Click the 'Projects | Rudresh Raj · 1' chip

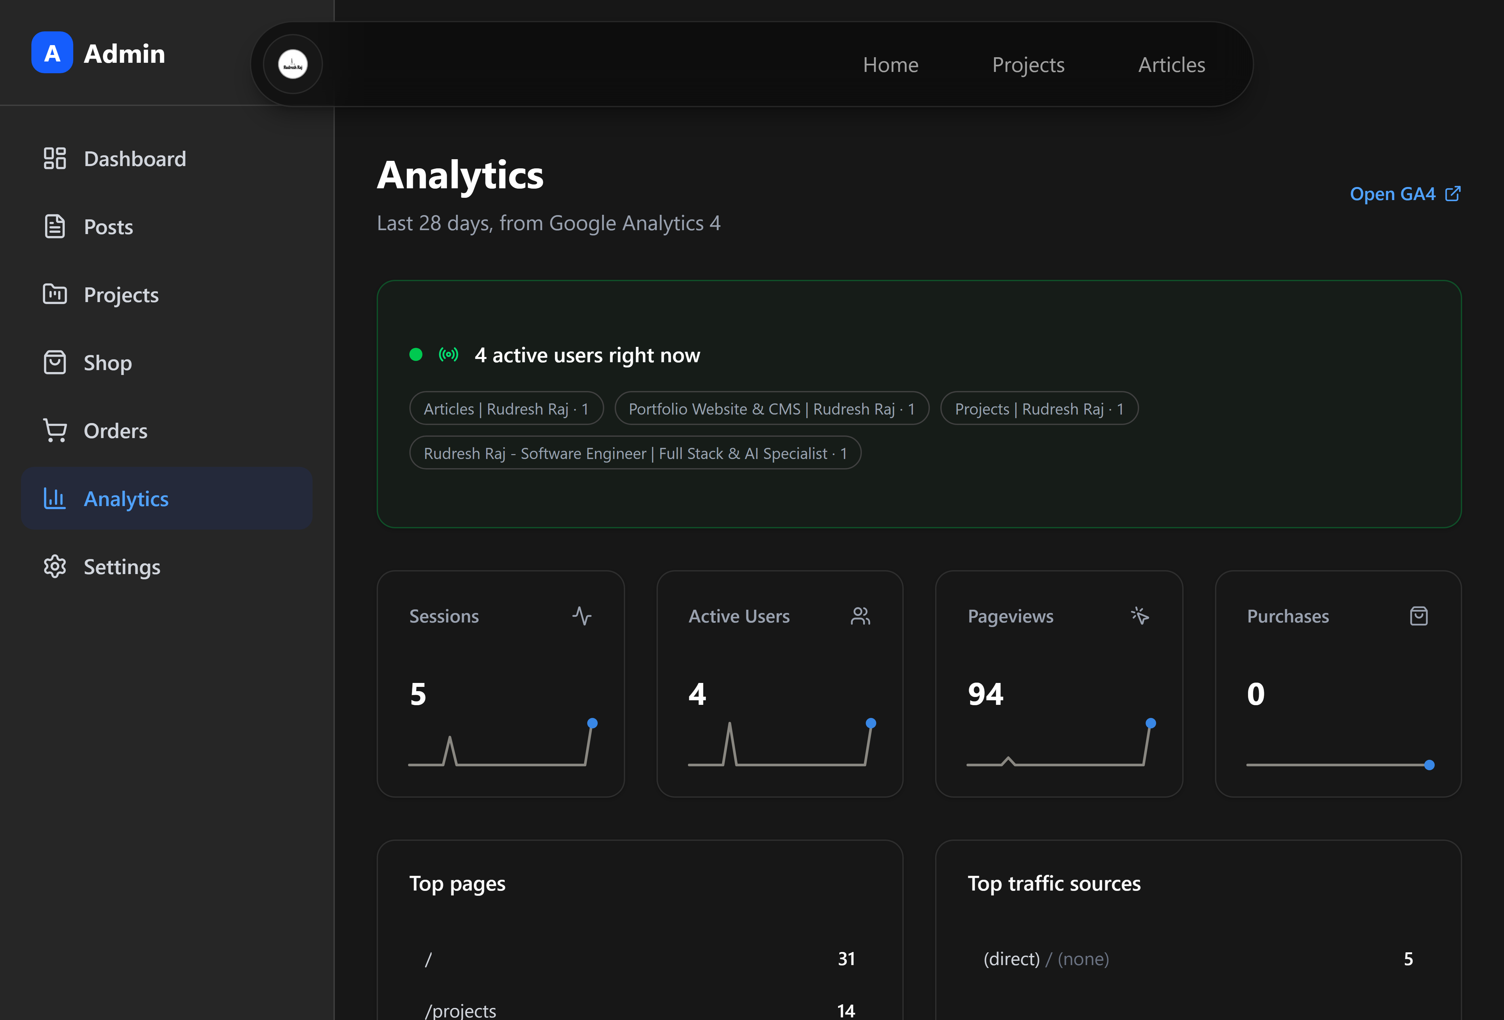click(1039, 408)
